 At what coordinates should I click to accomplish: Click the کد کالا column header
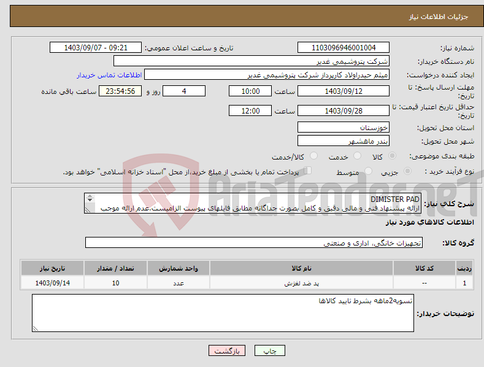coord(424,268)
